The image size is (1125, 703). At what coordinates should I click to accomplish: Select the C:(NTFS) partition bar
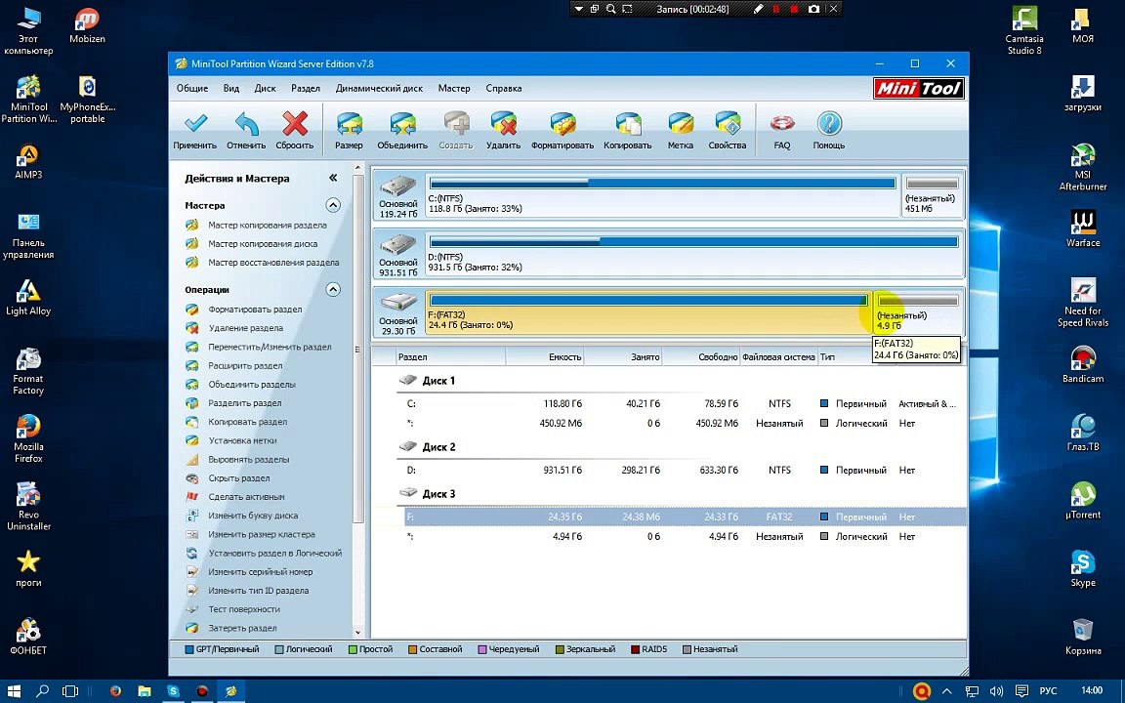662,194
